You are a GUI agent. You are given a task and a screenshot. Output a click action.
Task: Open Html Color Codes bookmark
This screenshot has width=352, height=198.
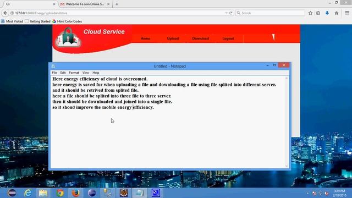pos(67,21)
